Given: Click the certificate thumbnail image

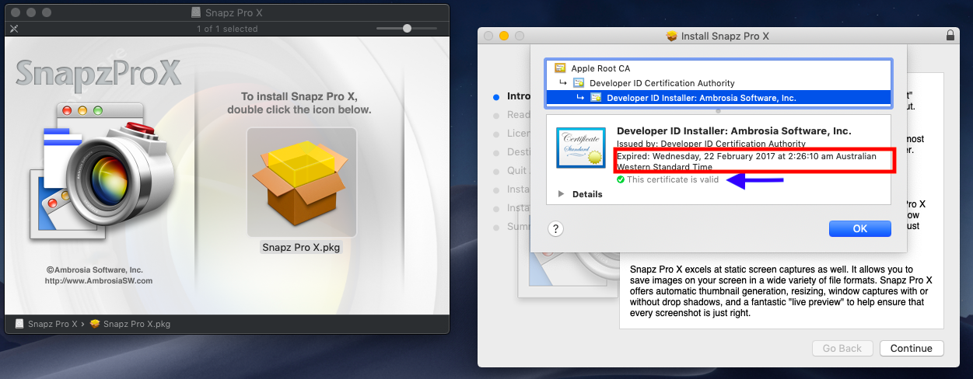Looking at the screenshot, I should click(579, 148).
